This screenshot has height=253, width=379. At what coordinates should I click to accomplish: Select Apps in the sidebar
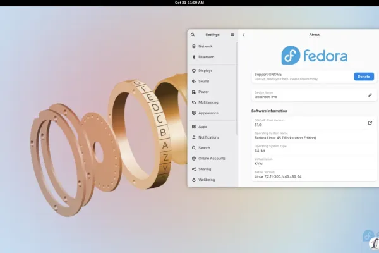[x=212, y=126]
